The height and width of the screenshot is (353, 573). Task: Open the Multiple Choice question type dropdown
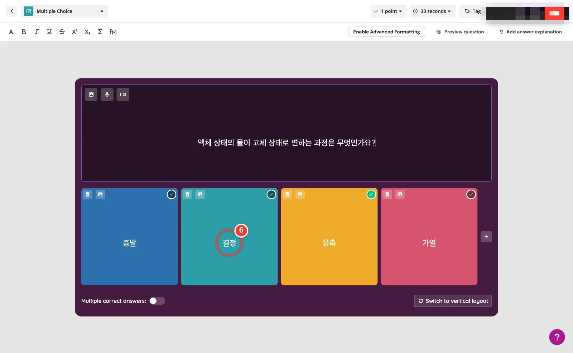(64, 11)
